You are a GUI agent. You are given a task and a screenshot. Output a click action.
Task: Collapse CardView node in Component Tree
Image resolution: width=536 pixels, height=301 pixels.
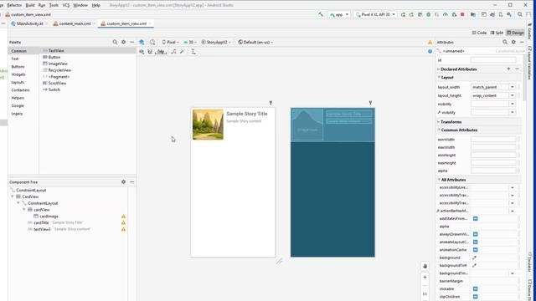[13, 197]
